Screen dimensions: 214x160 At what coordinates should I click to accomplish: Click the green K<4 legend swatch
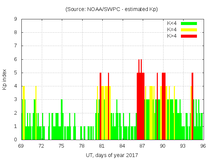[189, 23]
